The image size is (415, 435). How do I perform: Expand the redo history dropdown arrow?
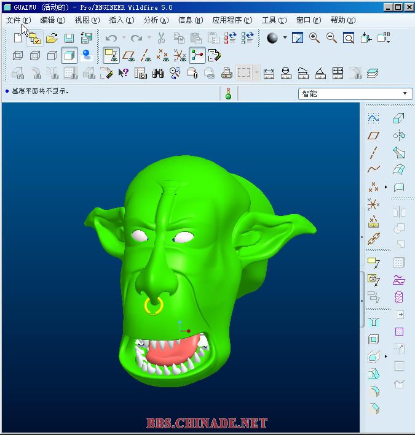click(x=149, y=37)
